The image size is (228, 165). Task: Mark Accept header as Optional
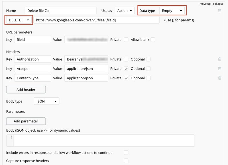coord(148,69)
